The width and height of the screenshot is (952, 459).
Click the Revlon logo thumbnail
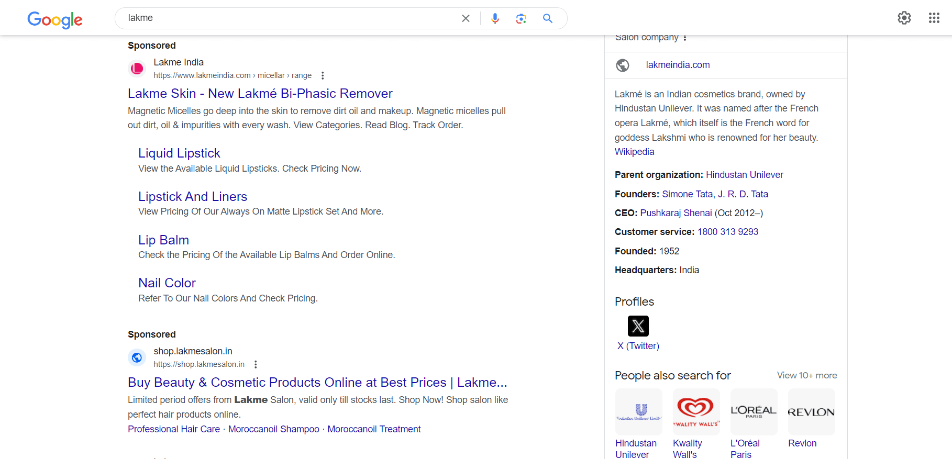pos(812,412)
